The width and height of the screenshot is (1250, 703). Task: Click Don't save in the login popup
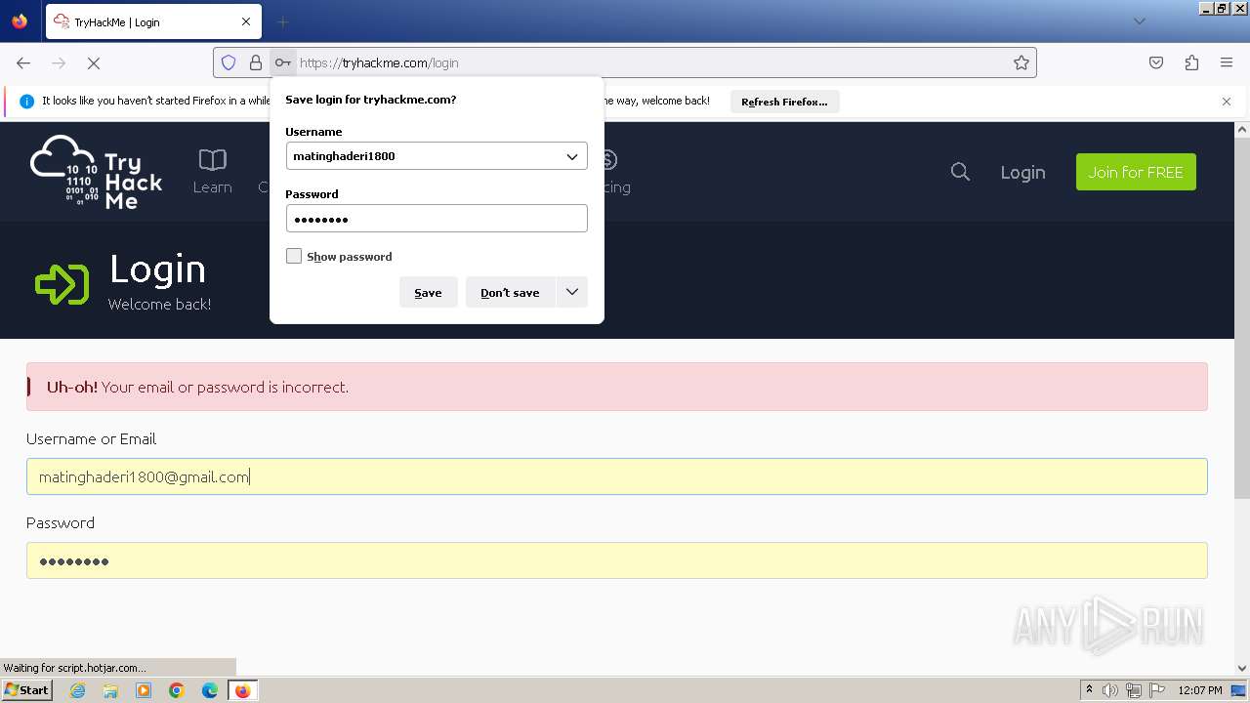(510, 292)
